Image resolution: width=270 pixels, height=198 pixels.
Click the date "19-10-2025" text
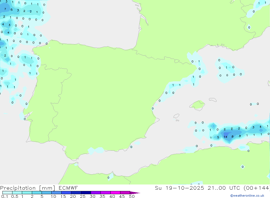[185, 188]
